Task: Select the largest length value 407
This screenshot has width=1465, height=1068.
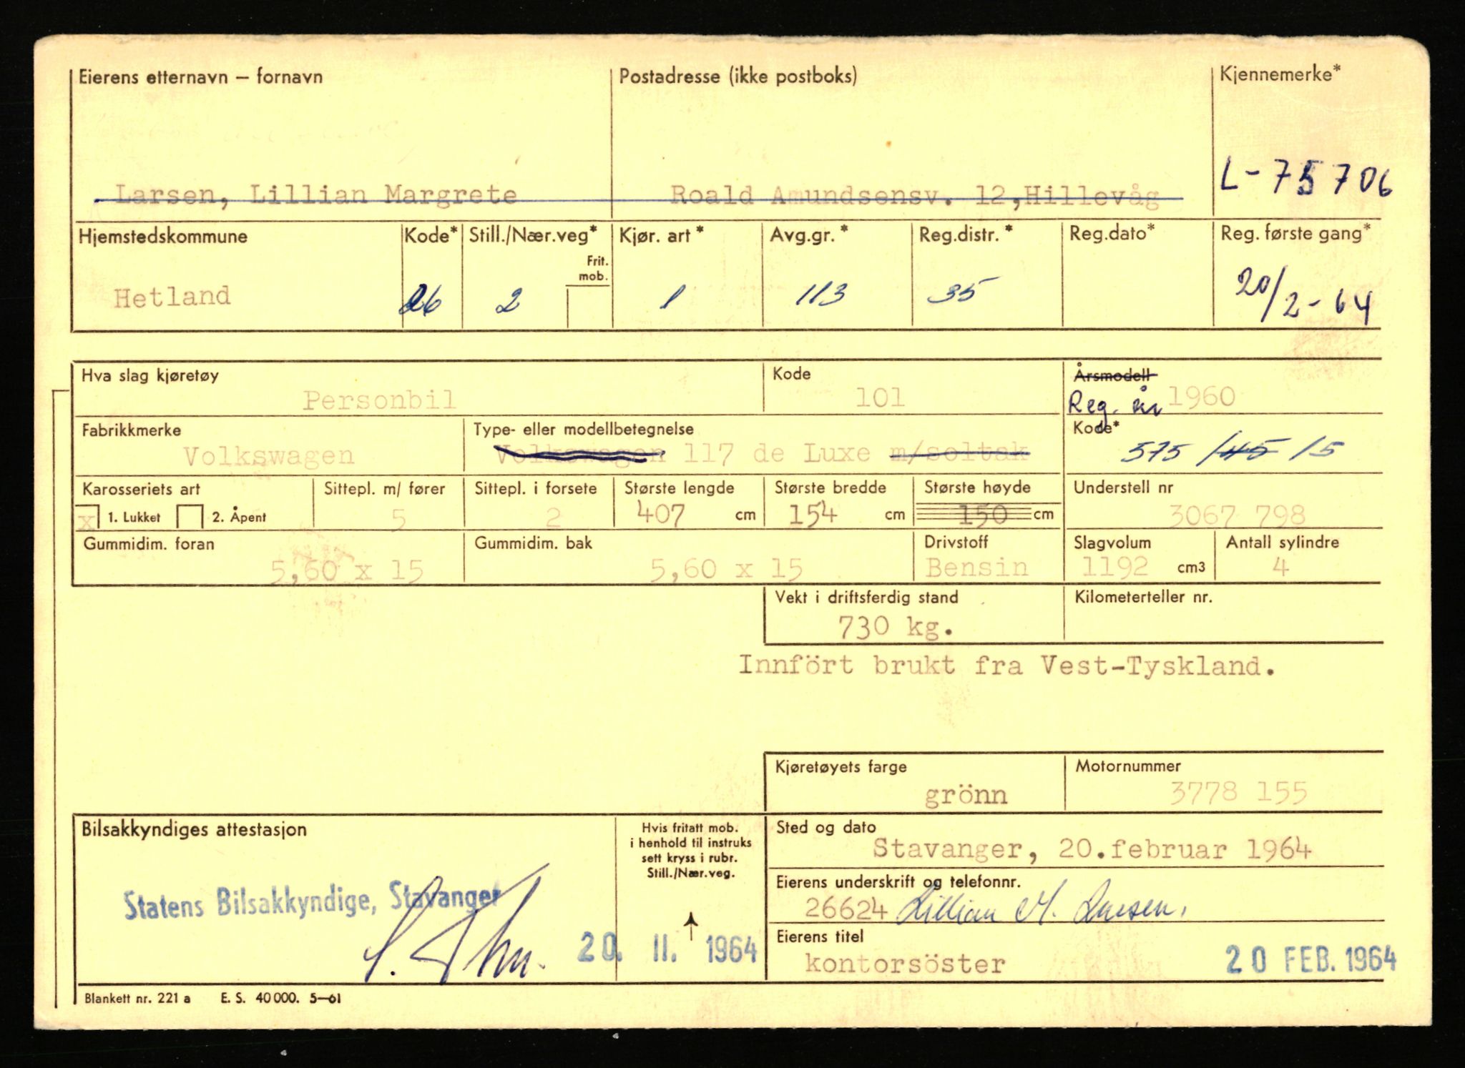Action: pyautogui.click(x=660, y=514)
